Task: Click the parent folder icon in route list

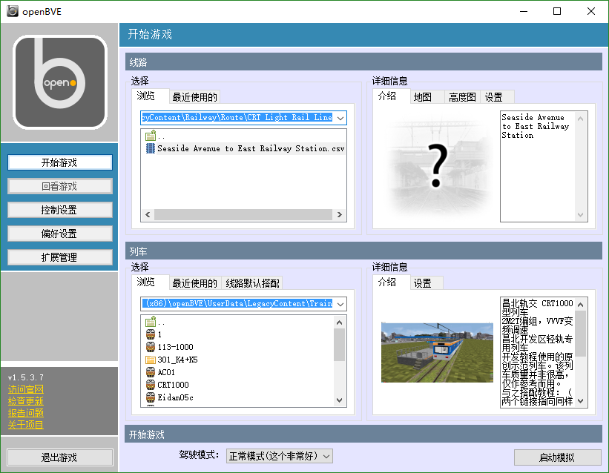Action: click(x=151, y=136)
